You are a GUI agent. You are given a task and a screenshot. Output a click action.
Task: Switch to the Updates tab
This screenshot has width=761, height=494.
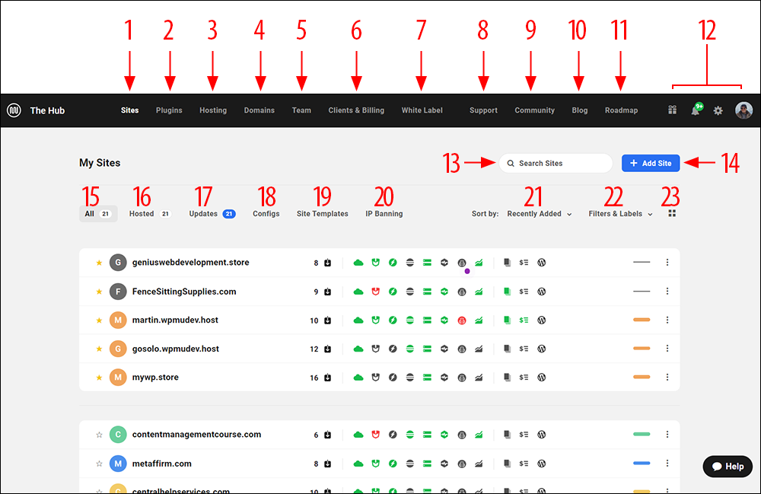[212, 214]
